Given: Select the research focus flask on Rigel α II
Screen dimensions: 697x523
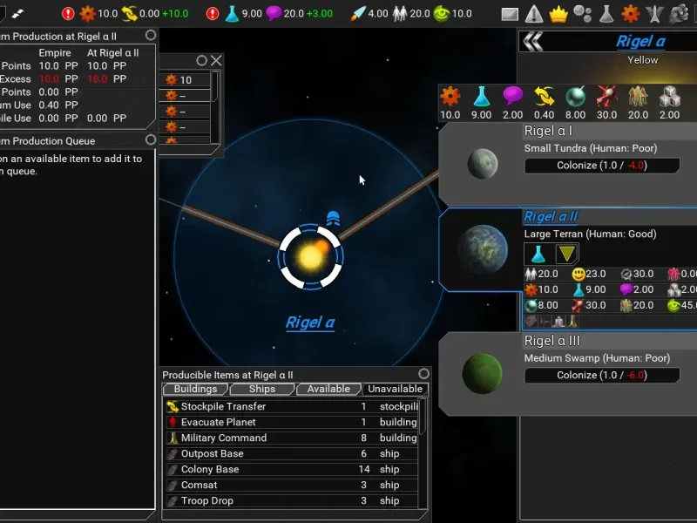Looking at the screenshot, I should click(x=538, y=254).
